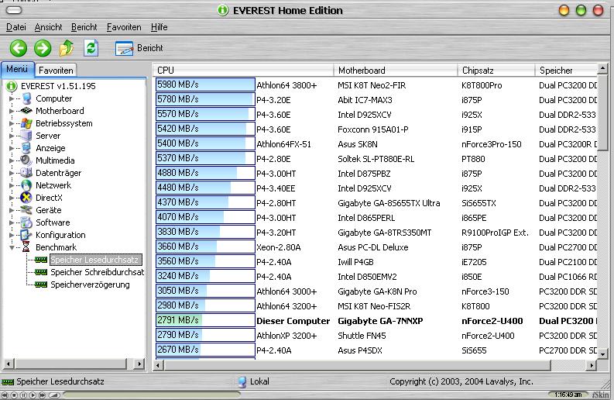Select the Konfiguration icon in the tree
This screenshot has width=614, height=400.
(x=26, y=235)
